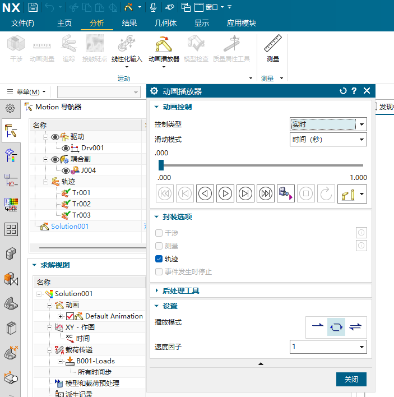Click the design position mechanism icon
Image resolution: width=394 pixels, height=397 pixels.
point(348,194)
